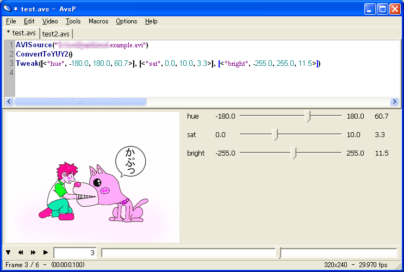Advance to the next frame
Image resolution: width=404 pixels, height=272 pixels.
(x=33, y=252)
